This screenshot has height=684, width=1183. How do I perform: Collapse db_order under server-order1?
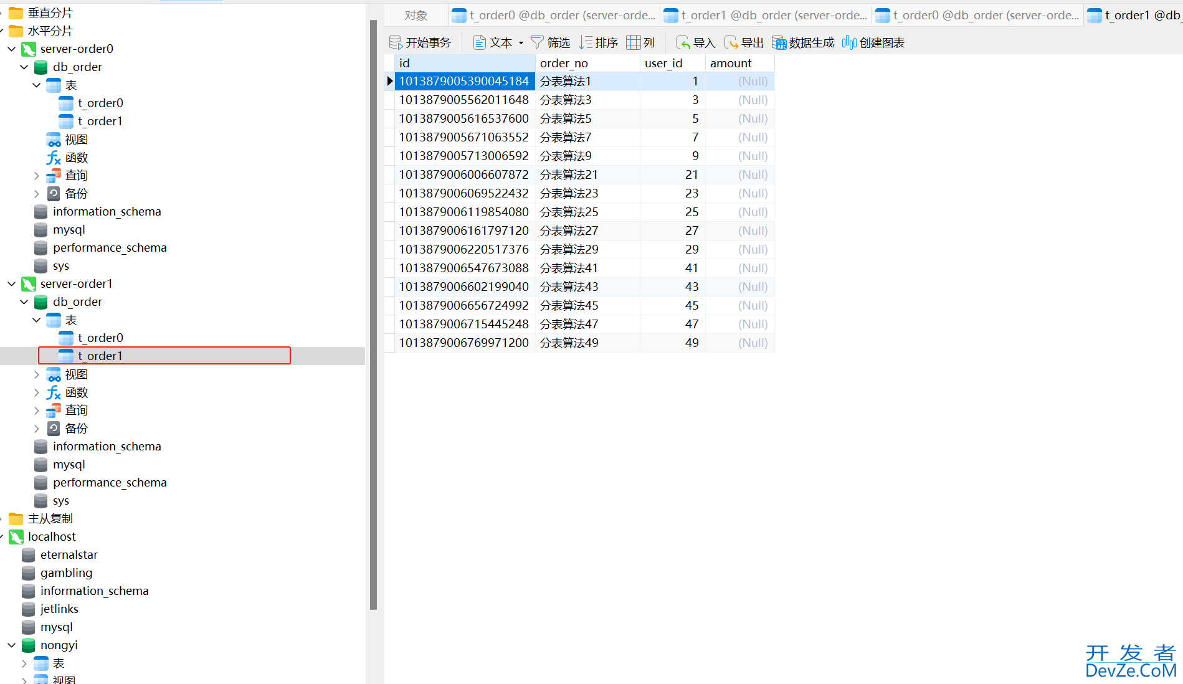tap(24, 302)
